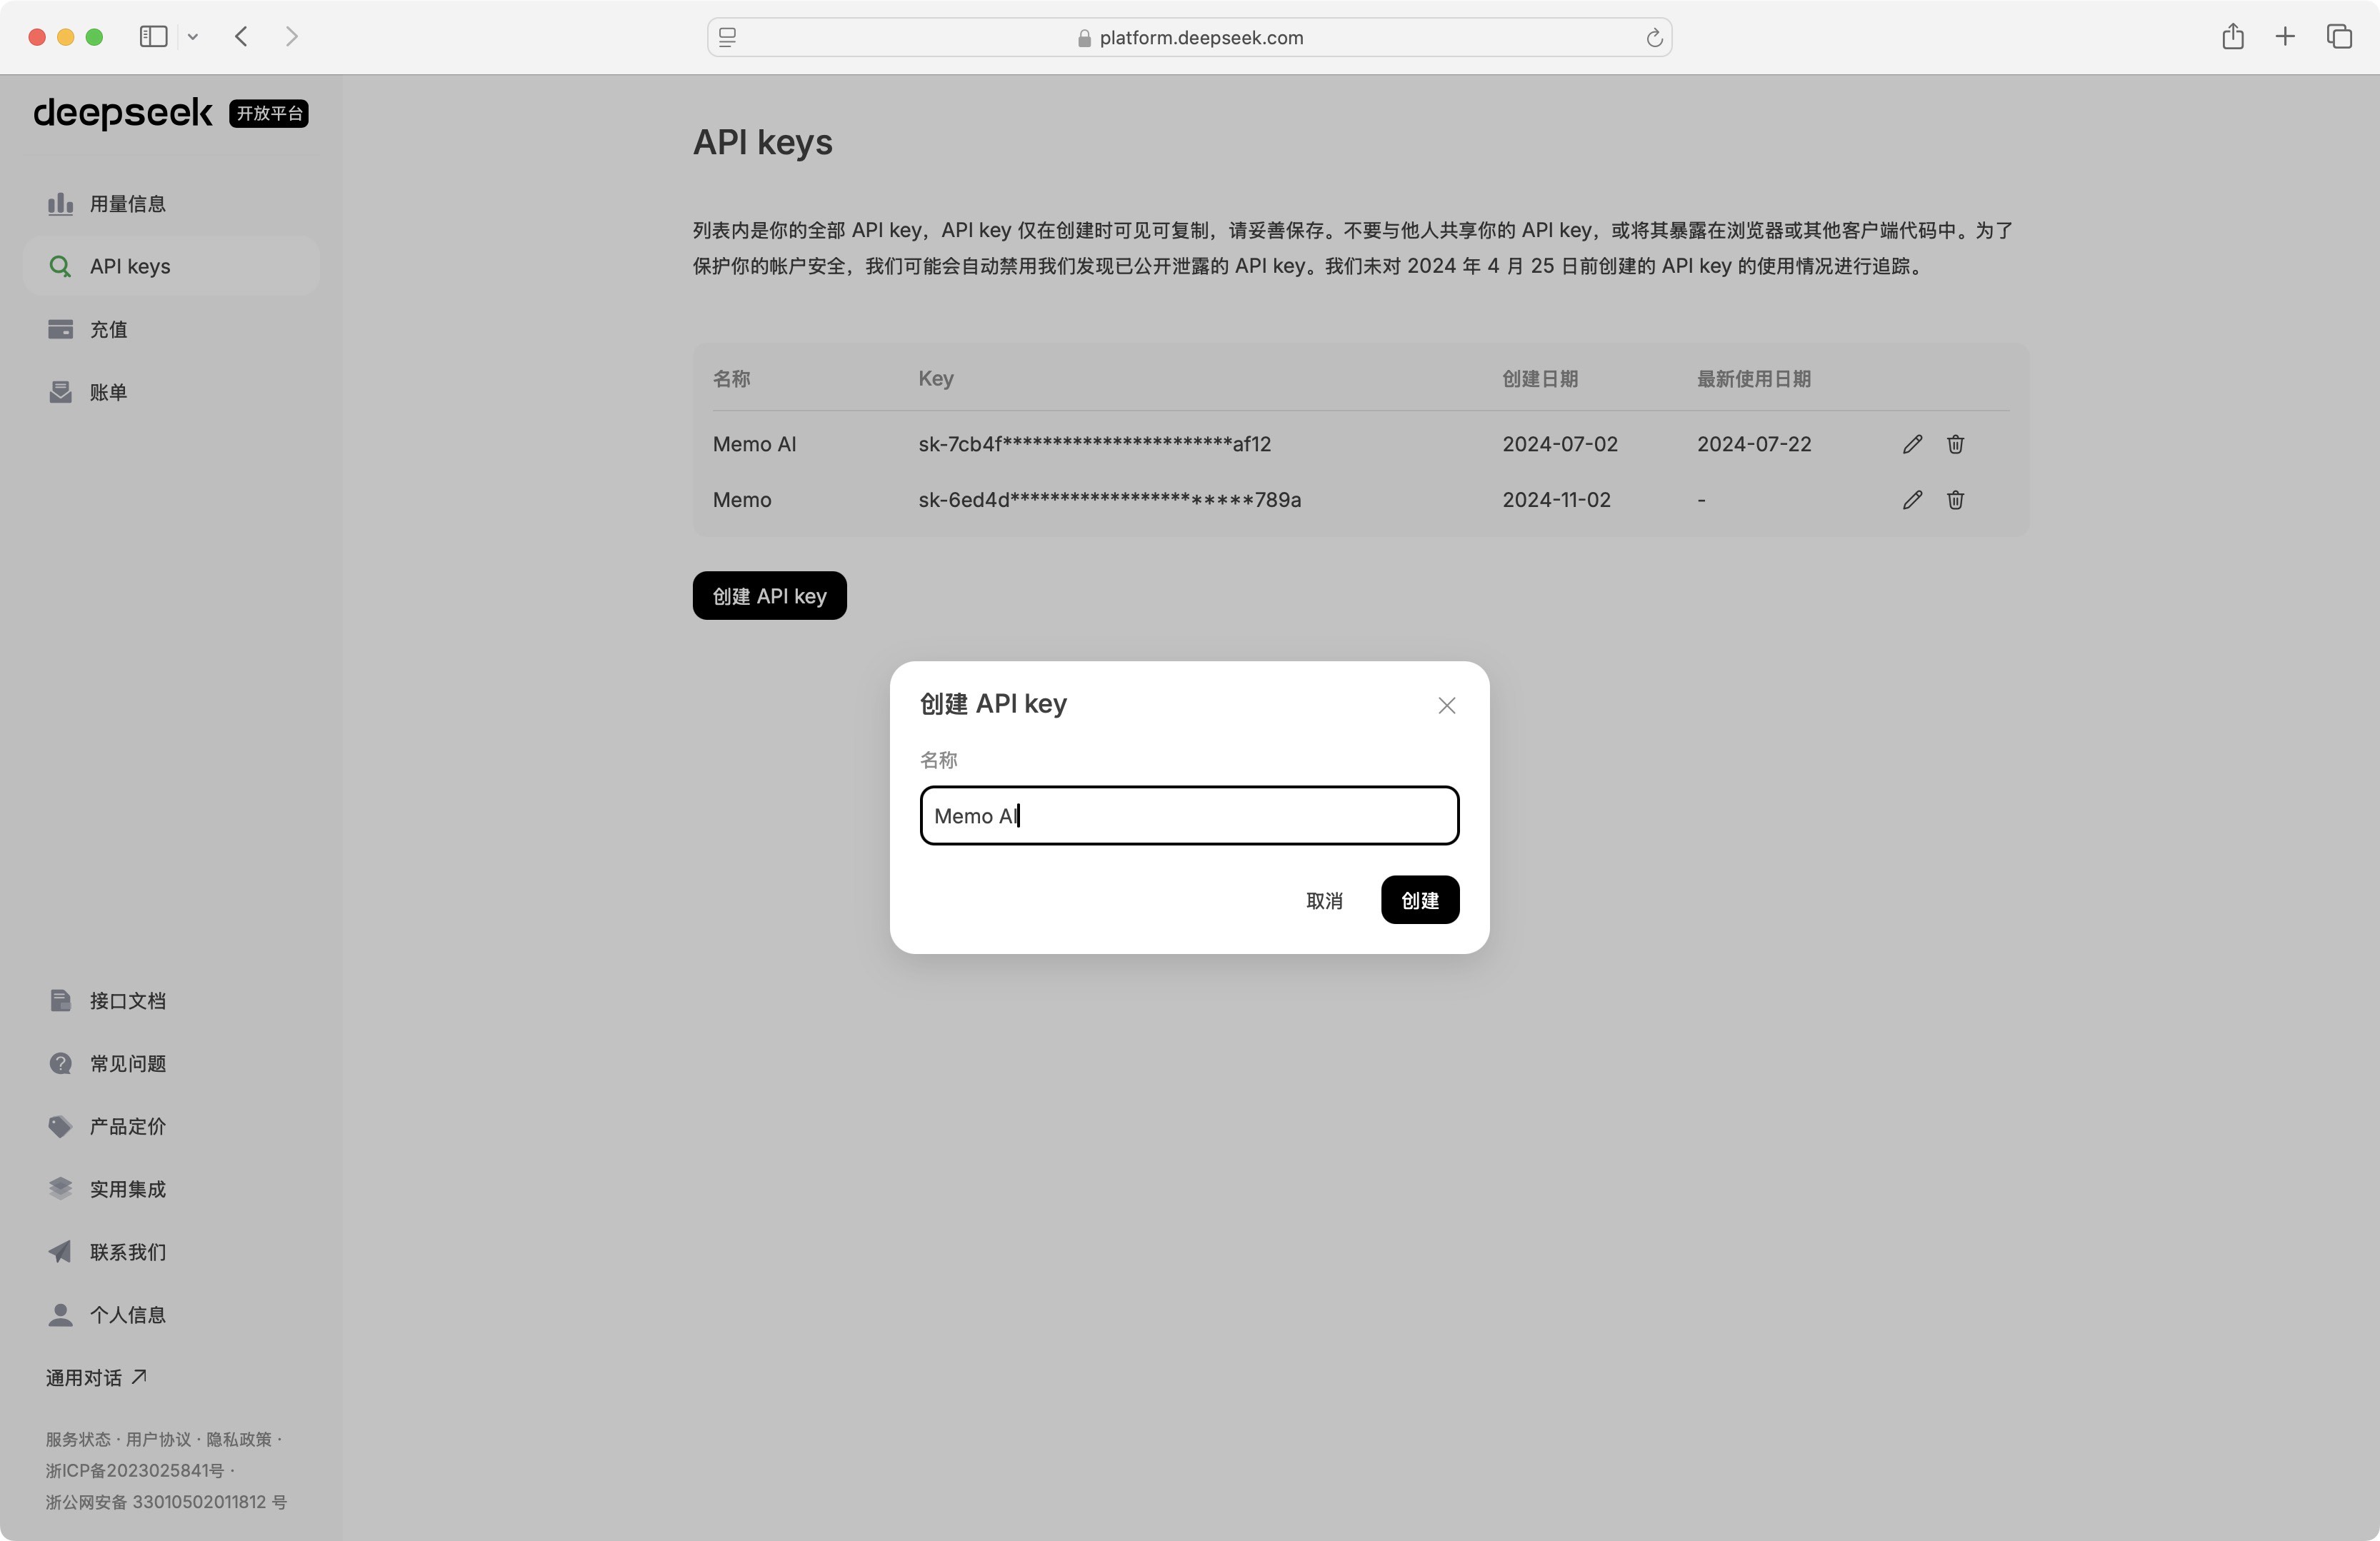
Task: Click the 产品定价 tag icon
Action: point(60,1126)
